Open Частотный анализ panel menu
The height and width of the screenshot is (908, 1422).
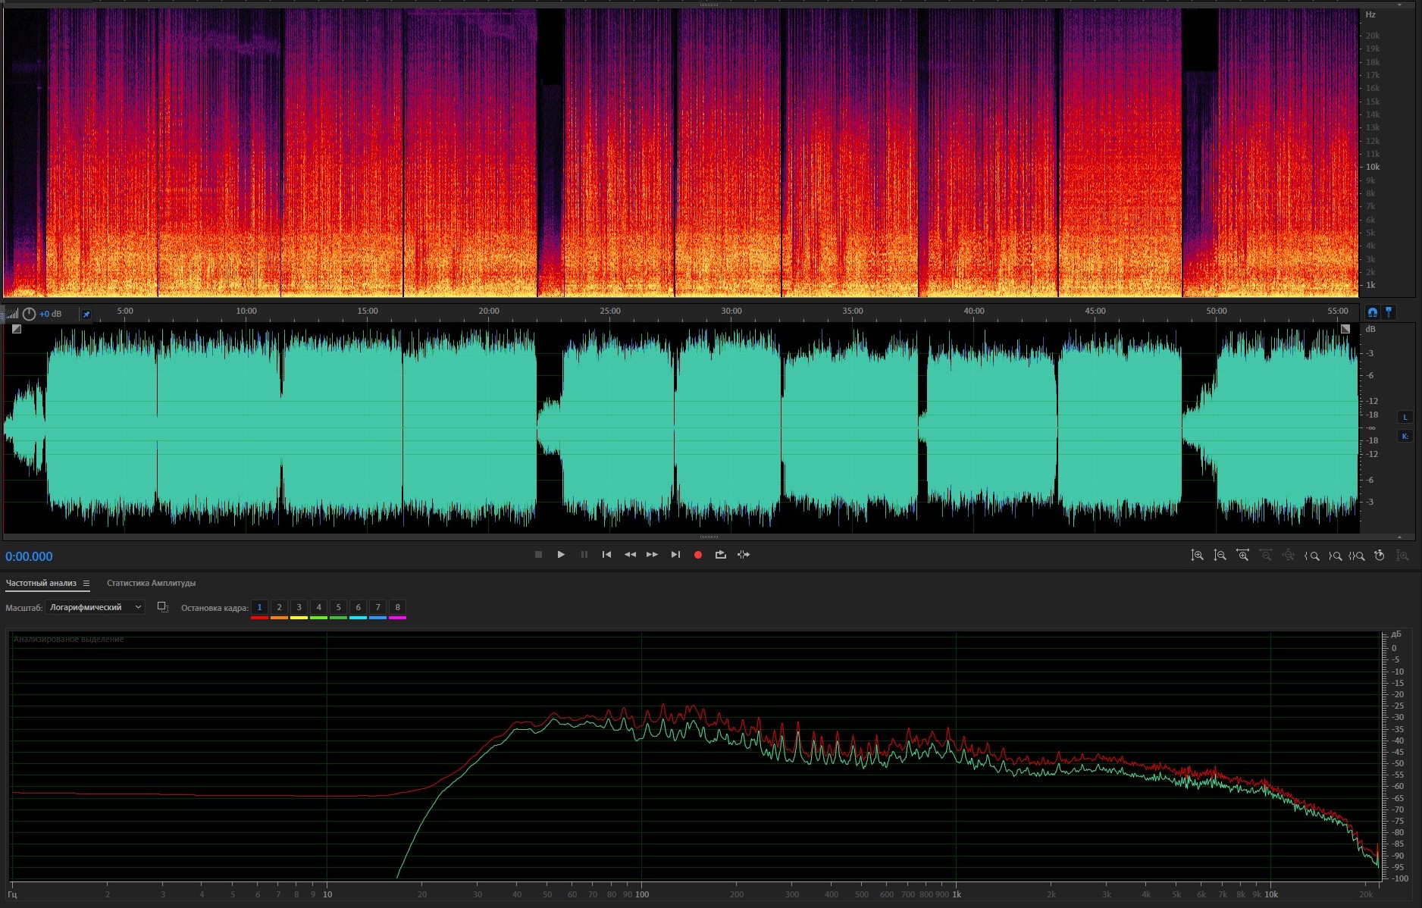pyautogui.click(x=86, y=584)
